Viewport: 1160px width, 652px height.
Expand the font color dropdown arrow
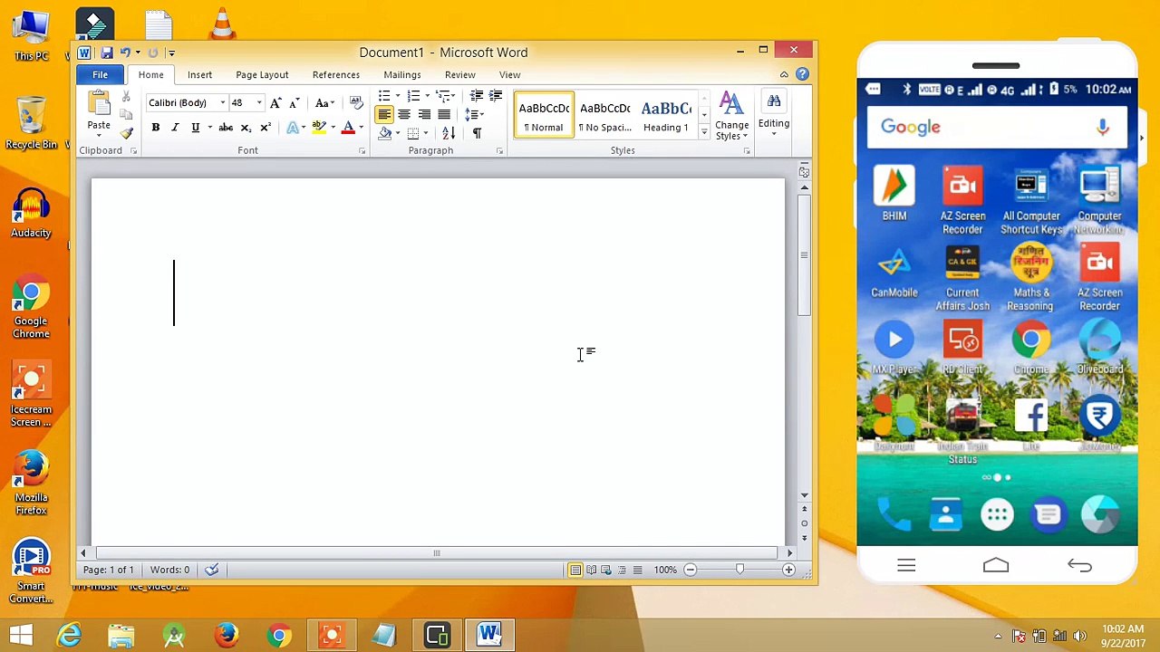[361, 128]
